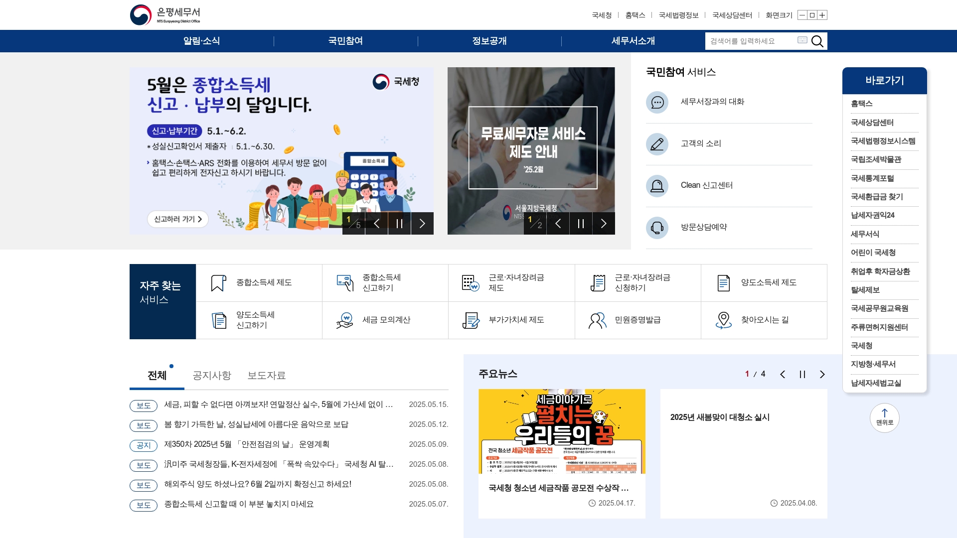Open 세금이야기 공모전 news thumbnail
The width and height of the screenshot is (957, 538).
(x=562, y=431)
